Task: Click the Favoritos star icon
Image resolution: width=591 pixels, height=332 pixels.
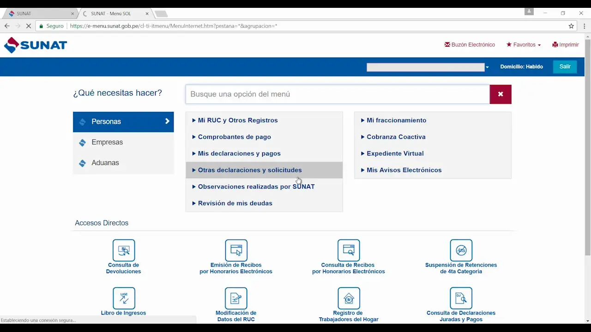Action: pyautogui.click(x=509, y=45)
